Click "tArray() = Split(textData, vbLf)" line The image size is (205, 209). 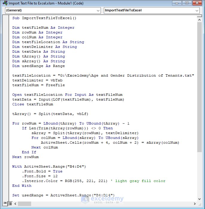[50, 114]
